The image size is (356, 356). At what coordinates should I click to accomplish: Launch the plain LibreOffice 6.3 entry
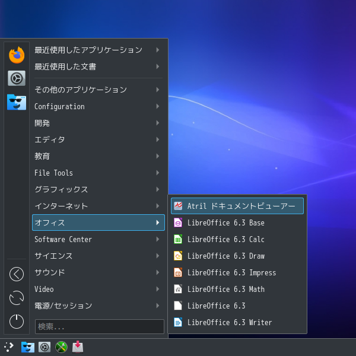(x=237, y=306)
